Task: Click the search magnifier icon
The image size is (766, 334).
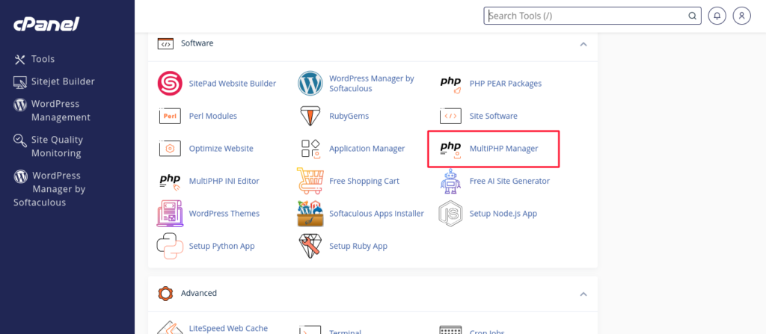Action: click(x=692, y=16)
